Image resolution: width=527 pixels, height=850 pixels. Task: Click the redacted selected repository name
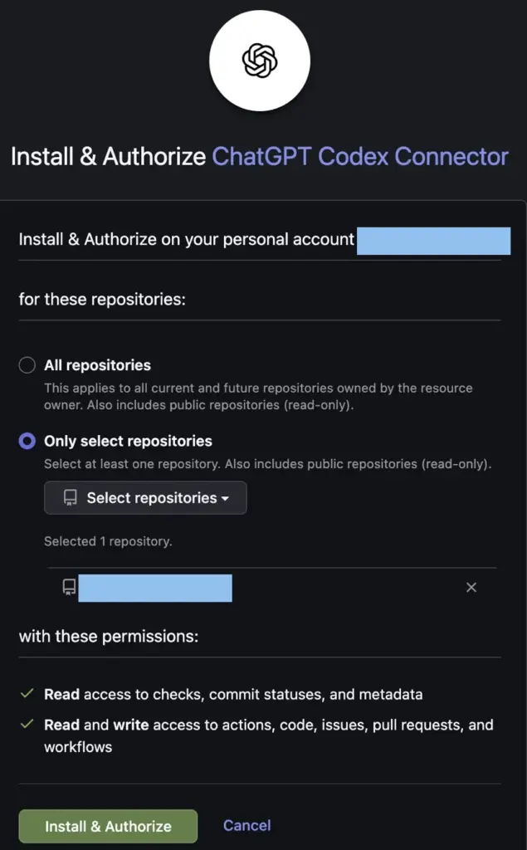155,588
